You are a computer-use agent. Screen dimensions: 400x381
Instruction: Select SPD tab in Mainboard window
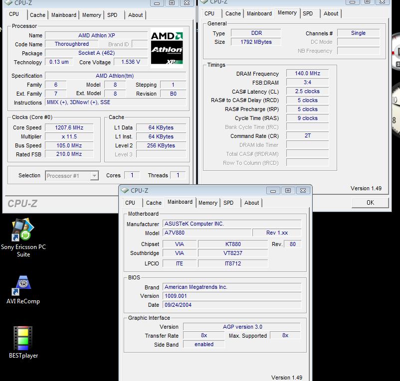(x=228, y=203)
